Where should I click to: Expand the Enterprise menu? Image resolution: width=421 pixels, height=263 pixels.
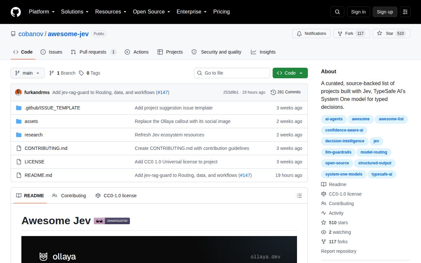point(192,12)
